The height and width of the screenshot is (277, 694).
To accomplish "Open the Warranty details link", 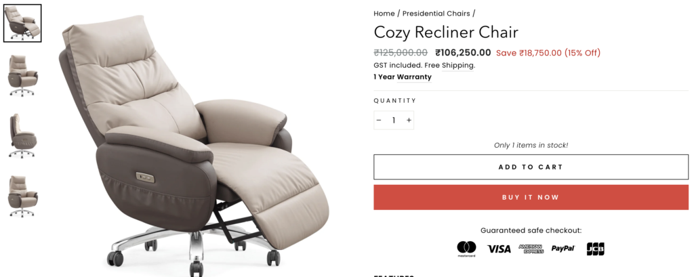I will coord(414,77).
